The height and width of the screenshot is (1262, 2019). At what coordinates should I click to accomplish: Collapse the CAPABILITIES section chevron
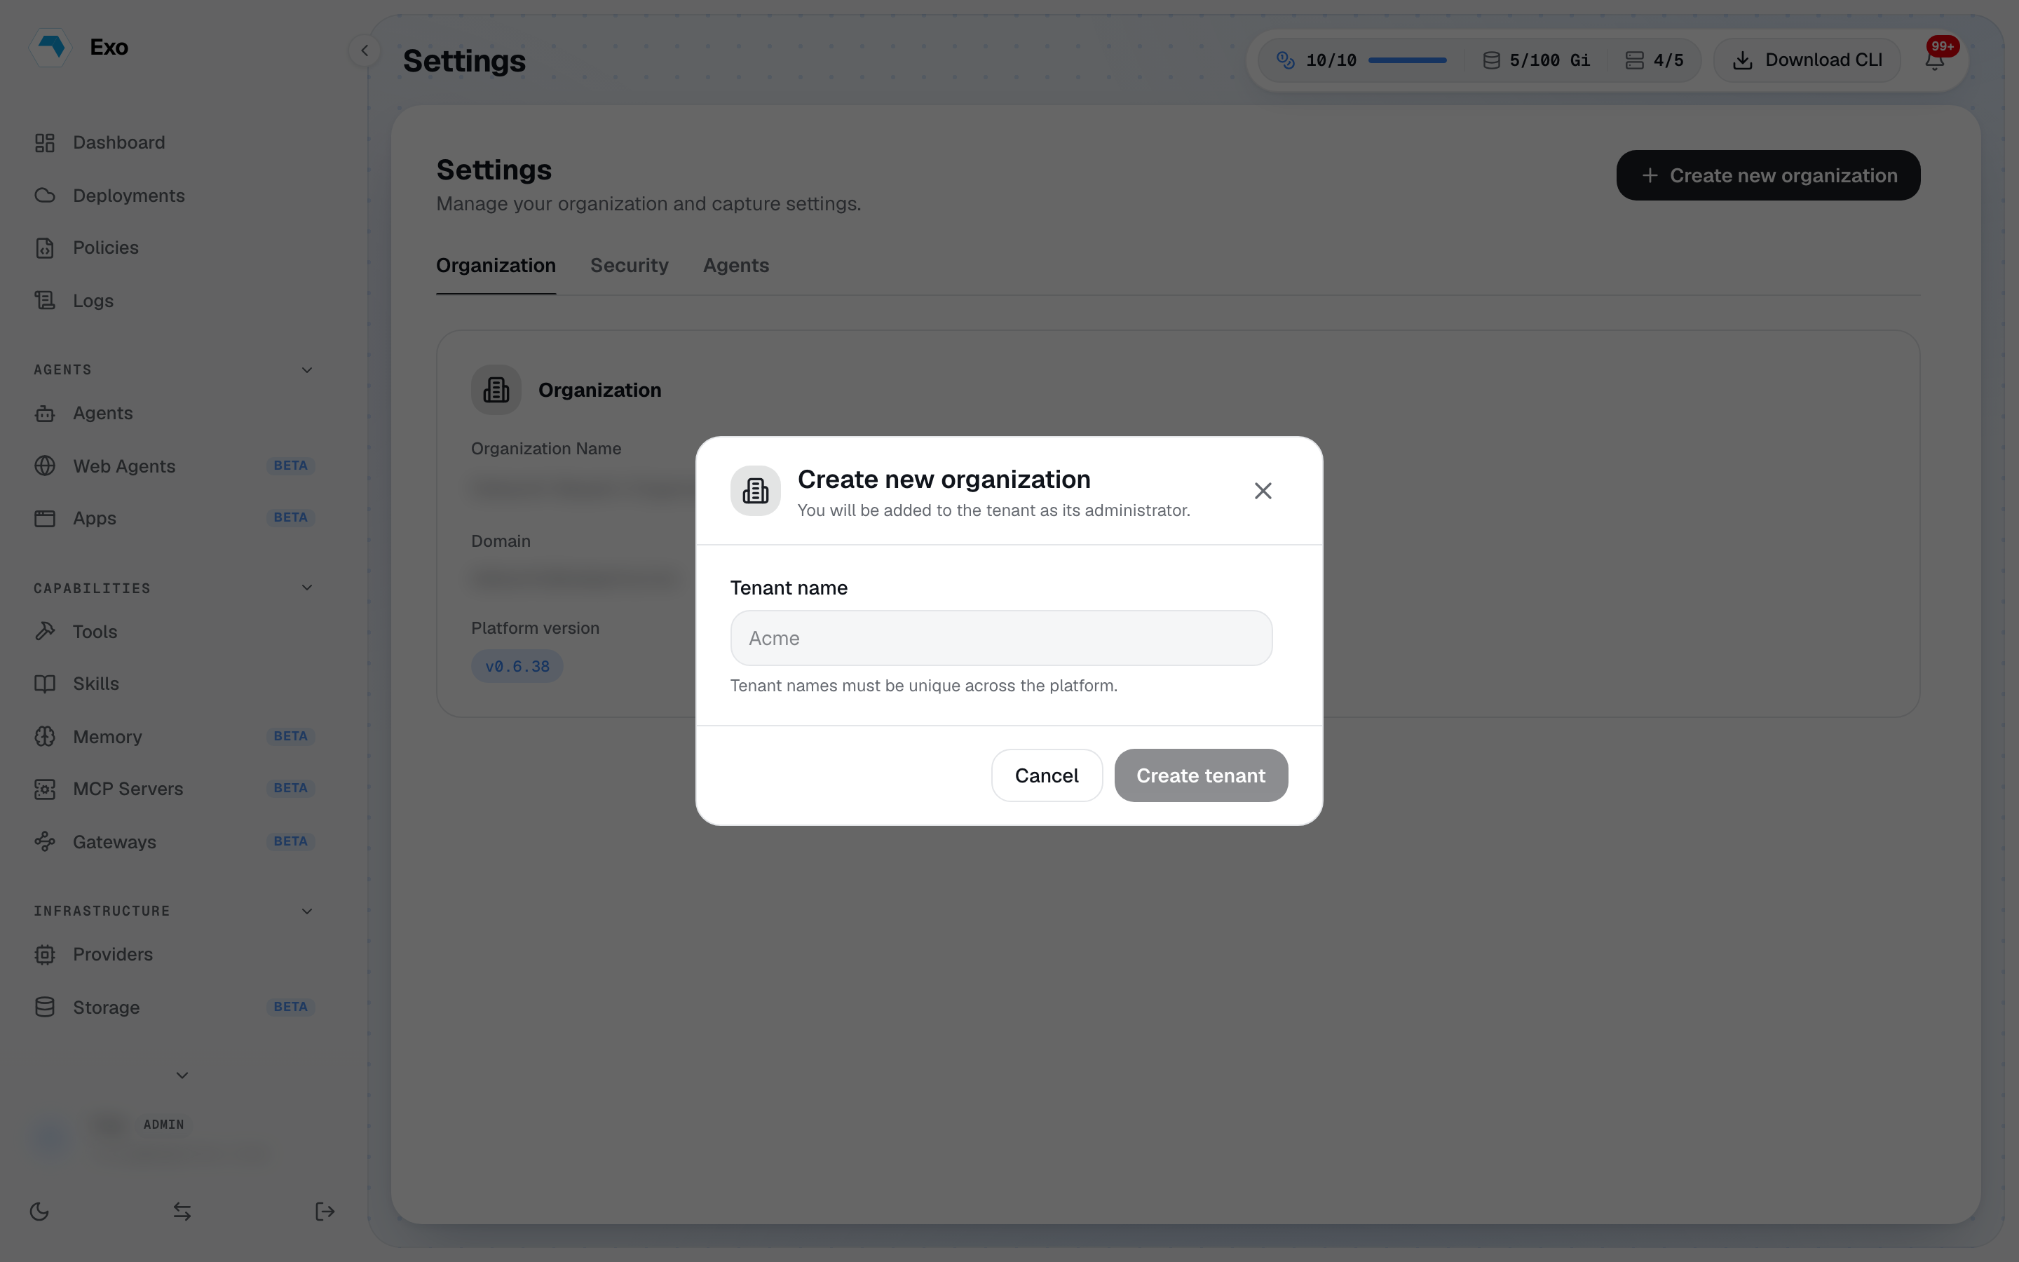pos(307,588)
